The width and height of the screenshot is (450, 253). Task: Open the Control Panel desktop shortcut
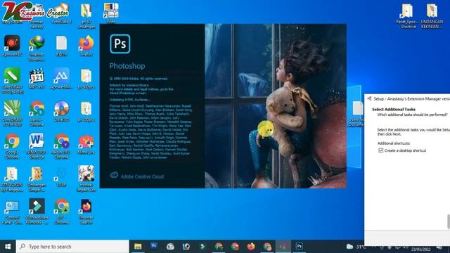tap(12, 212)
